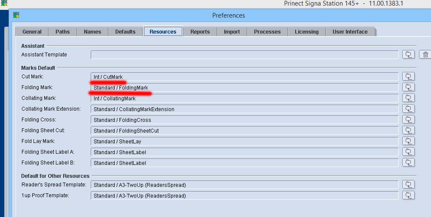Select the Resources tab
This screenshot has width=431, height=217.
(163, 31)
